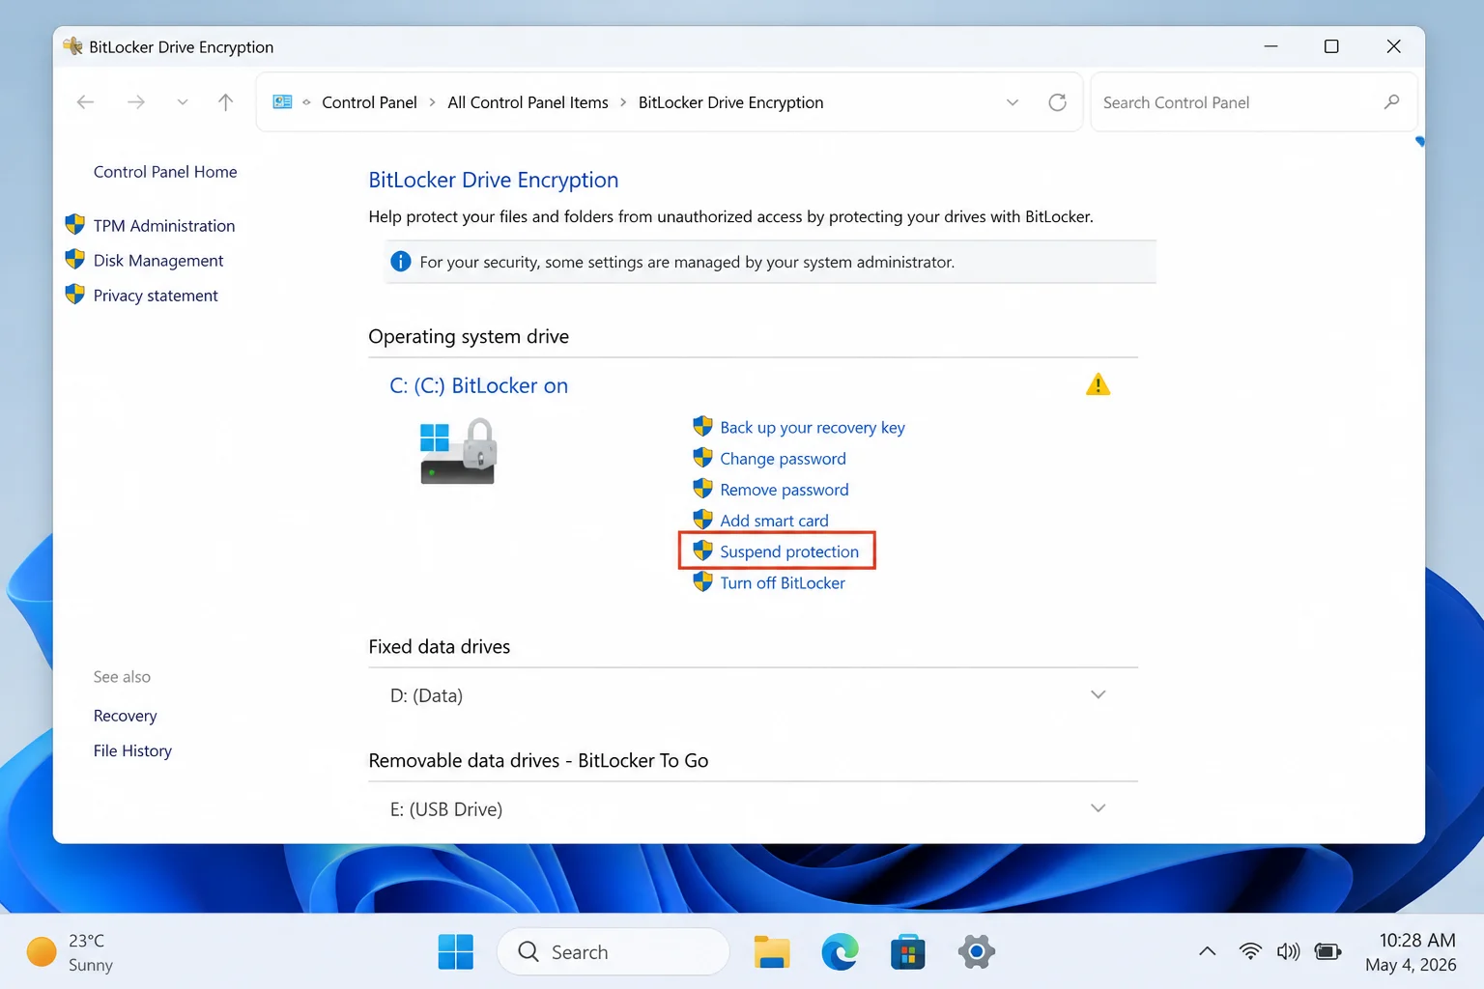
Task: Expand the E: (USB Drive) section
Action: pos(1098,808)
